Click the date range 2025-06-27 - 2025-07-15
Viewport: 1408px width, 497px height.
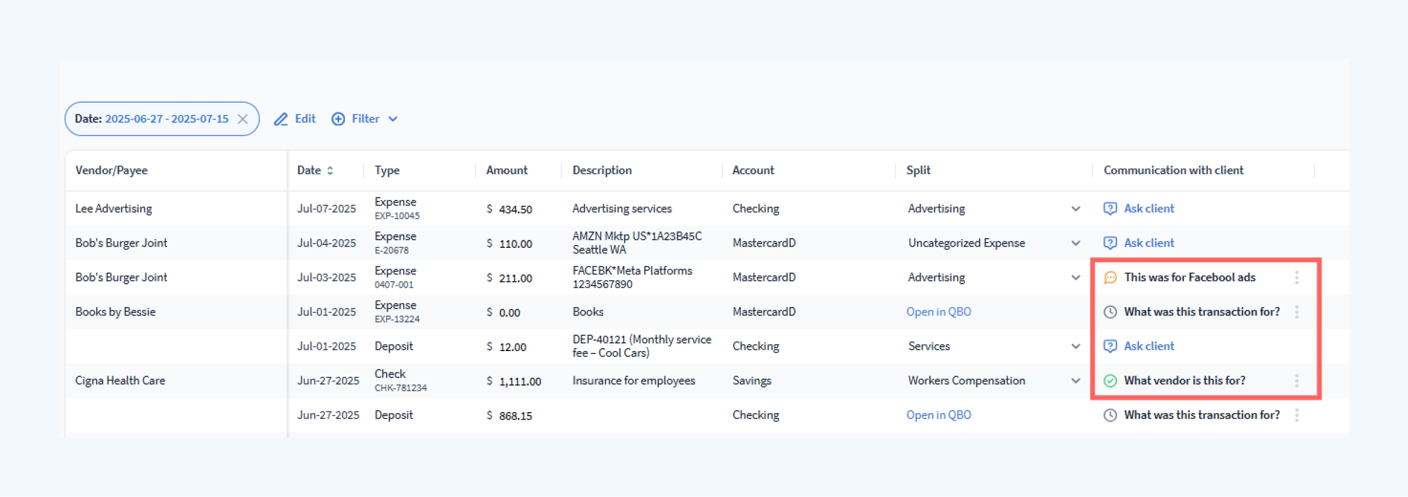167,118
